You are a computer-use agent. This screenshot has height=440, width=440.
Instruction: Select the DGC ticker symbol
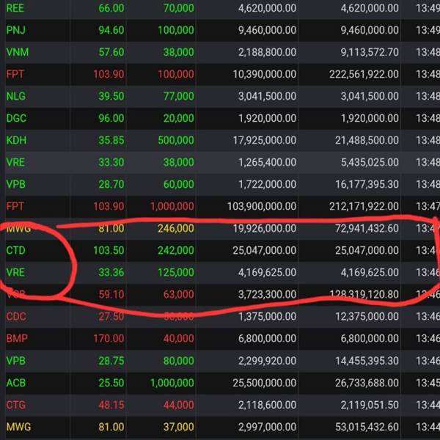(16, 118)
